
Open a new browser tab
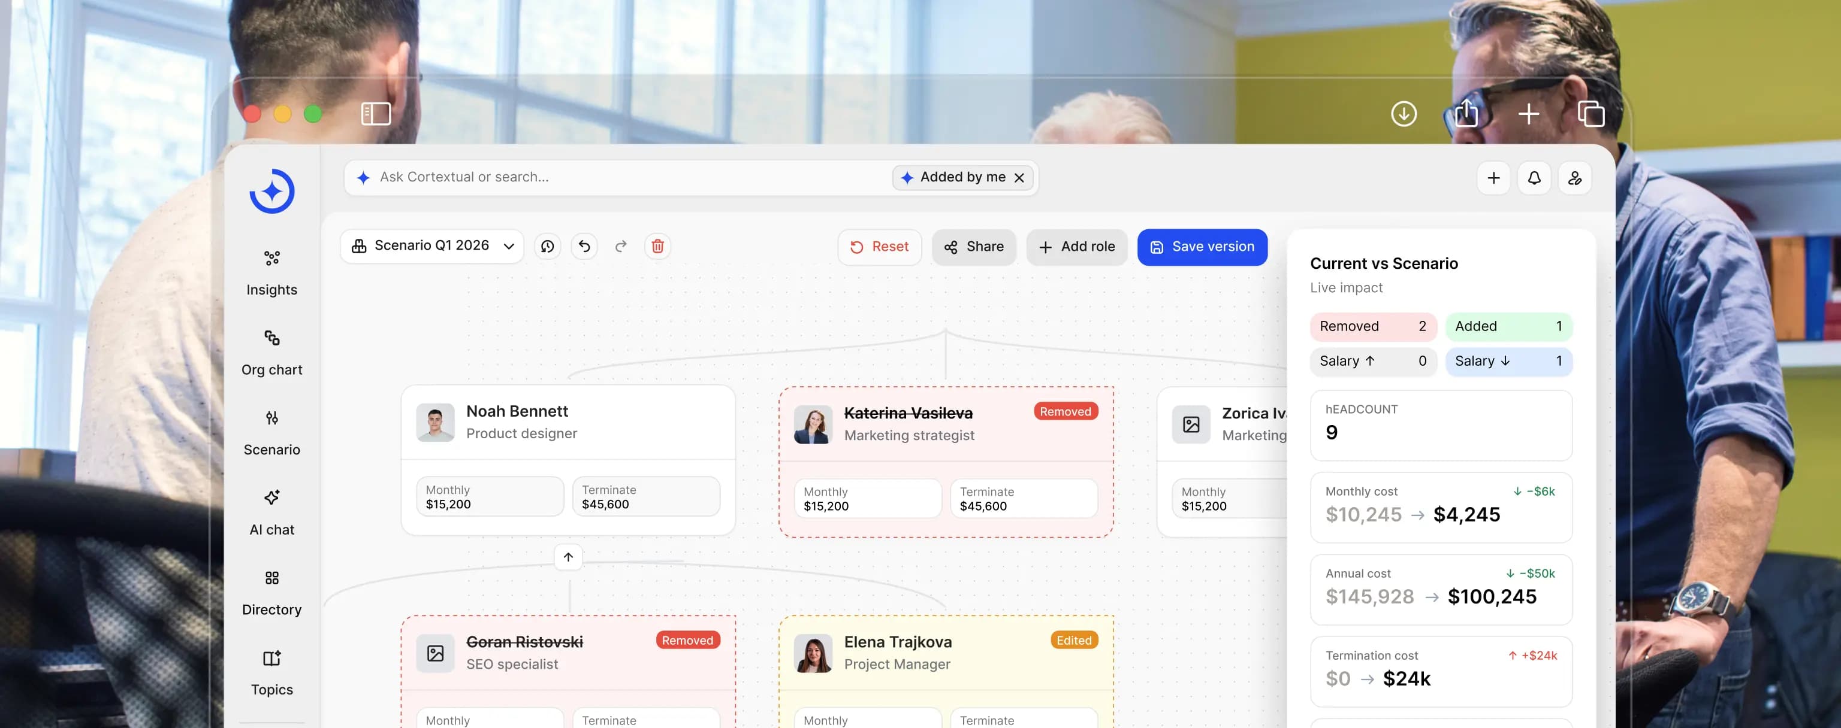point(1529,114)
